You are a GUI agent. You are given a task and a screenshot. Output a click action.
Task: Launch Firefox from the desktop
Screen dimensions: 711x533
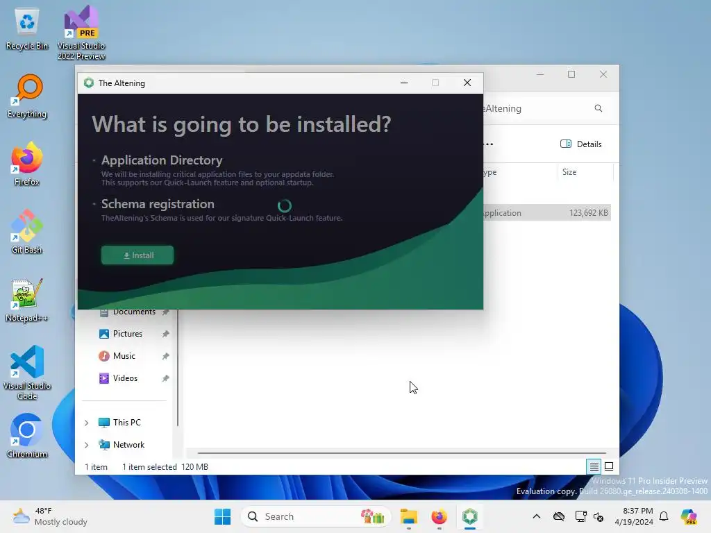(x=27, y=164)
